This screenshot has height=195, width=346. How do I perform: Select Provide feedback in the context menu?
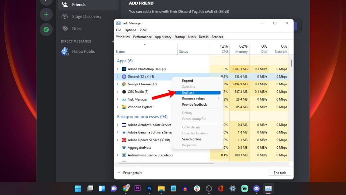pos(198,105)
